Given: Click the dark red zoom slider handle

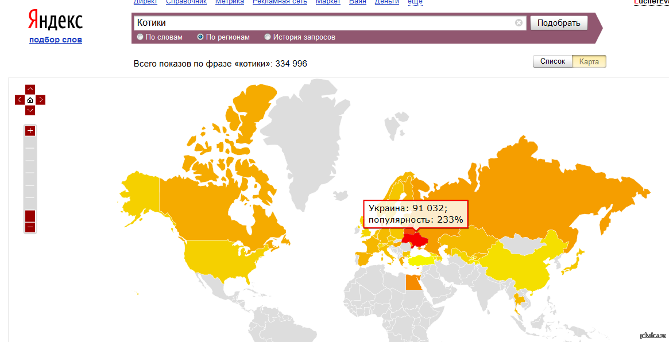Looking at the screenshot, I should click(x=30, y=216).
